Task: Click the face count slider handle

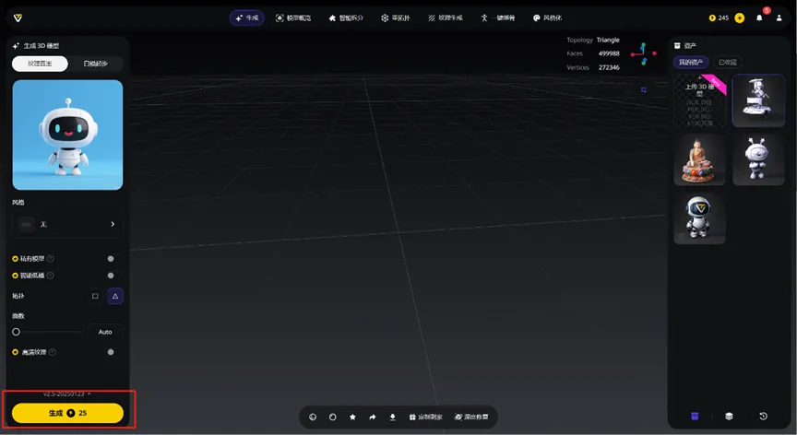Action: pos(16,332)
